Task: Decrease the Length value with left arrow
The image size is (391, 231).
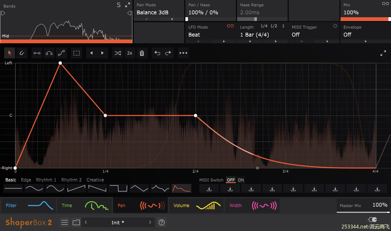Action: pos(250,41)
